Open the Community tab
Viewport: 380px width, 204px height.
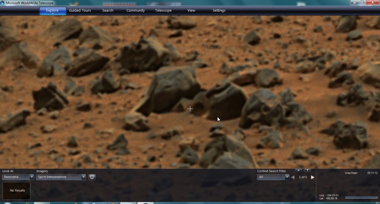click(135, 10)
